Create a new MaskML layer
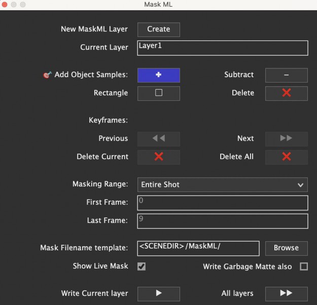This screenshot has width=317, height=305. pyautogui.click(x=158, y=29)
